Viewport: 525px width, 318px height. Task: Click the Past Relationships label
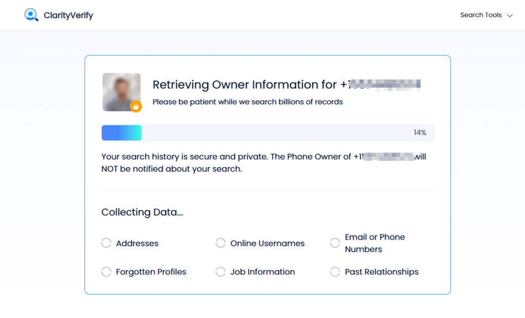pyautogui.click(x=381, y=272)
